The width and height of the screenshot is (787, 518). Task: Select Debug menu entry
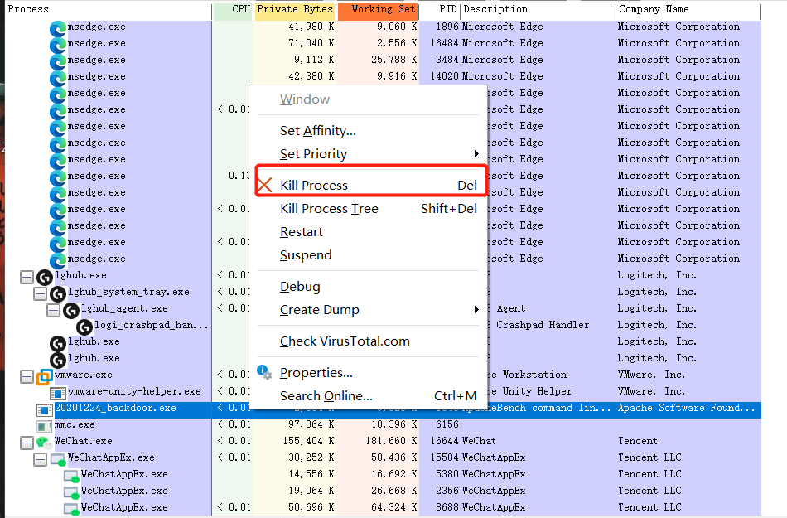pos(368,287)
